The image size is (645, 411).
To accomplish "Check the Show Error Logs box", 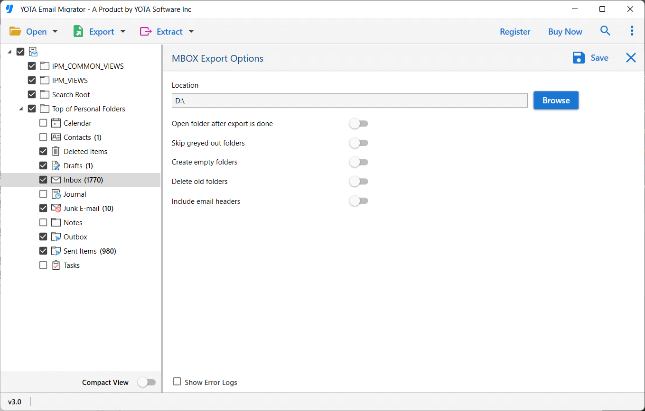I will pos(177,381).
